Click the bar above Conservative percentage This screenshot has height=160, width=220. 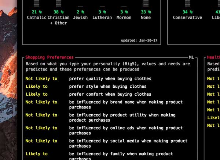[187, 4]
